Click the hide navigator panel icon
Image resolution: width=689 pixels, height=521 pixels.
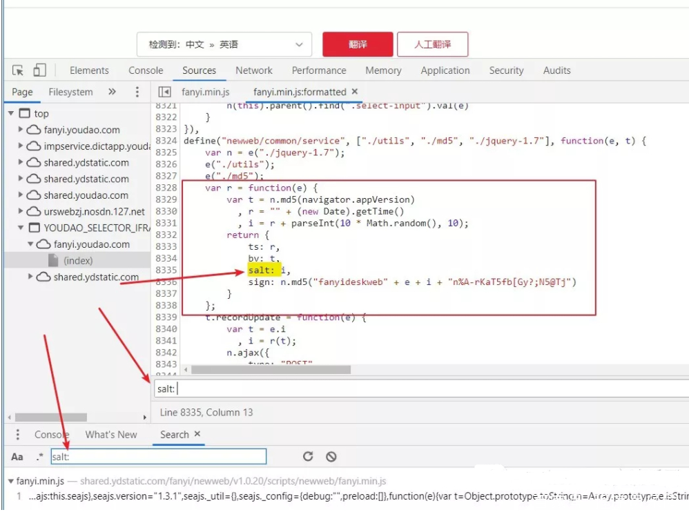tap(164, 92)
